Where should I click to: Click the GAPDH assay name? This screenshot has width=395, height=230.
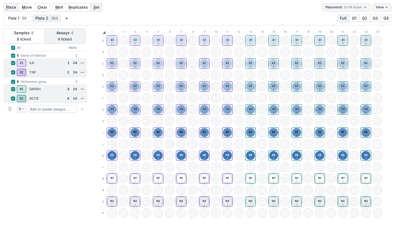coord(35,89)
